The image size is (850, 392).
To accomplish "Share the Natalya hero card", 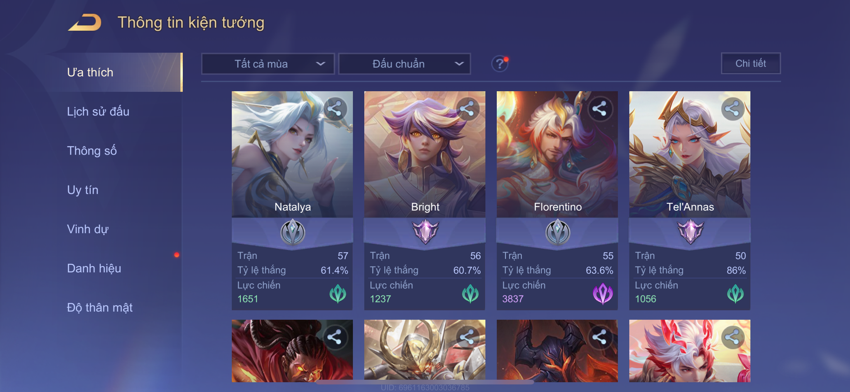I will point(335,109).
